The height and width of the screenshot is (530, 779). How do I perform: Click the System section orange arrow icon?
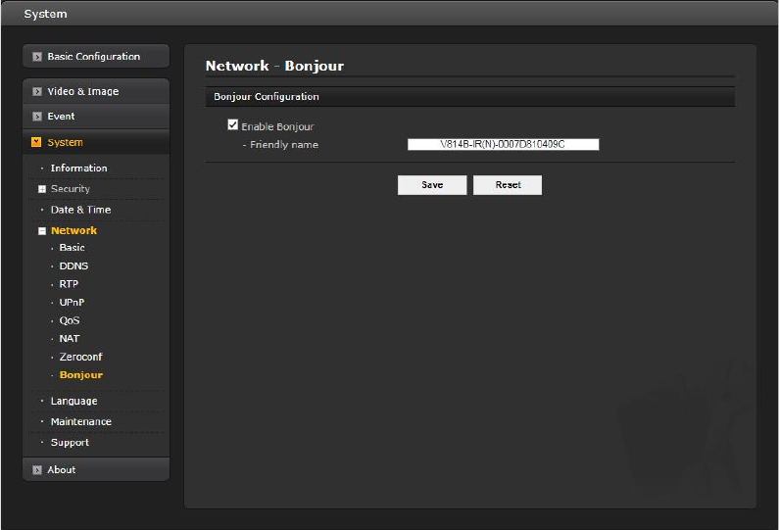pyautogui.click(x=36, y=142)
